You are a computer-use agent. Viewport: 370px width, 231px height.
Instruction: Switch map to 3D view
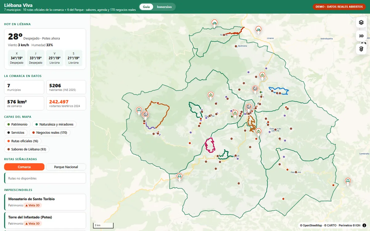pyautogui.click(x=361, y=36)
